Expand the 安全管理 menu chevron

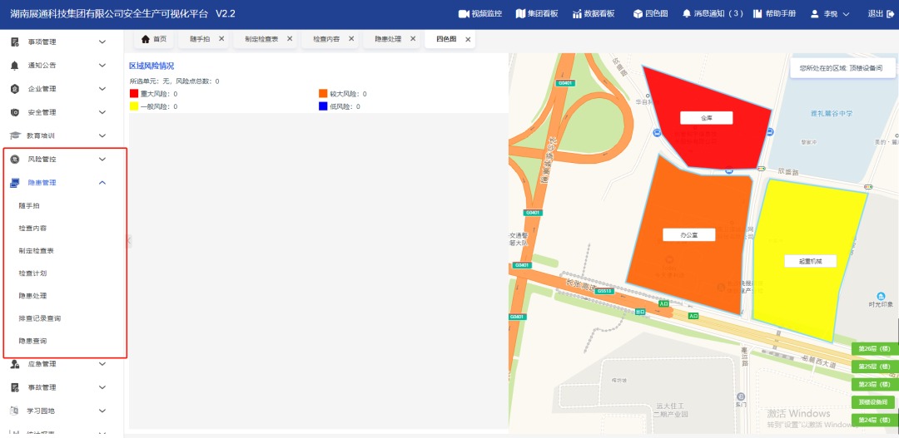point(102,112)
